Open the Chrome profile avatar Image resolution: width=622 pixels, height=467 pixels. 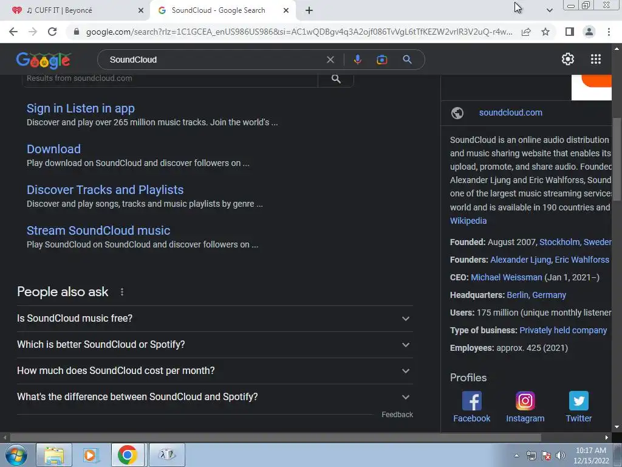(589, 32)
